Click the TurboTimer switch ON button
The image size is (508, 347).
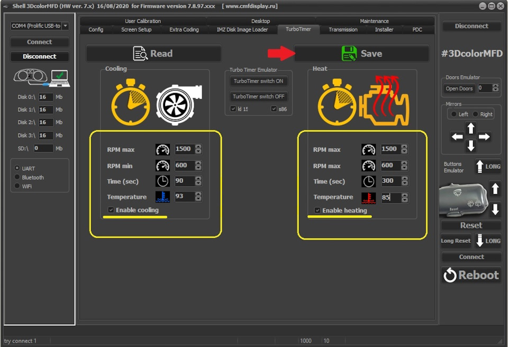point(258,81)
